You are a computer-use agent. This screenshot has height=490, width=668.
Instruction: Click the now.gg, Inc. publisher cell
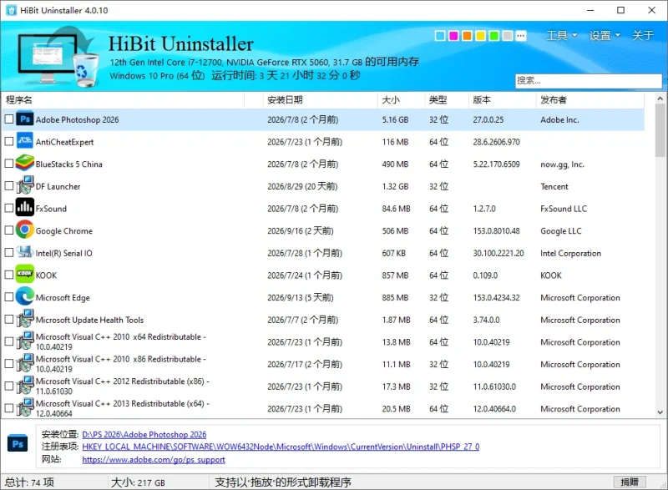pyautogui.click(x=562, y=164)
